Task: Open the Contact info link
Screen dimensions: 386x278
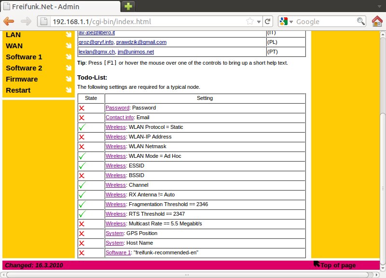Action: [x=119, y=117]
